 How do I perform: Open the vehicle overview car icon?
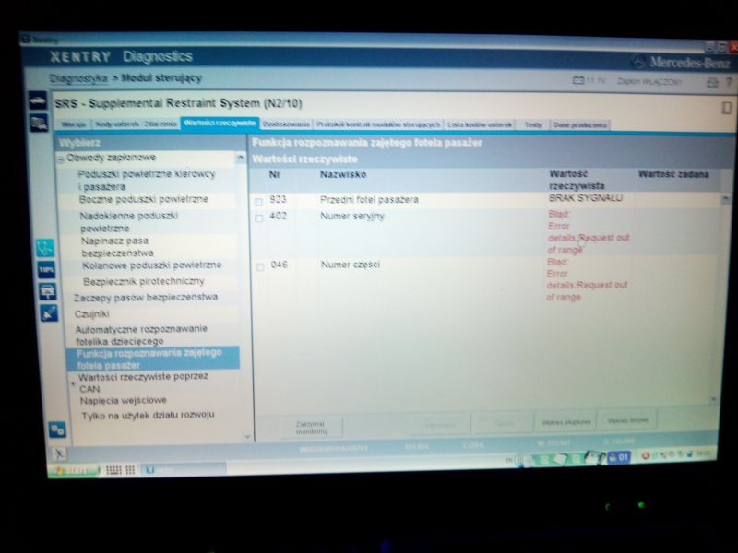38,100
